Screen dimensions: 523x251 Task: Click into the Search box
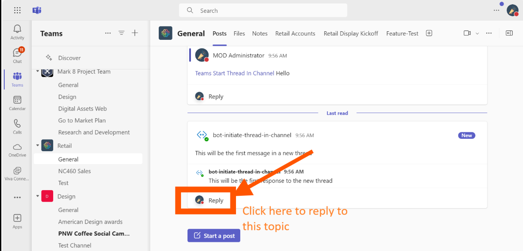coord(263,10)
